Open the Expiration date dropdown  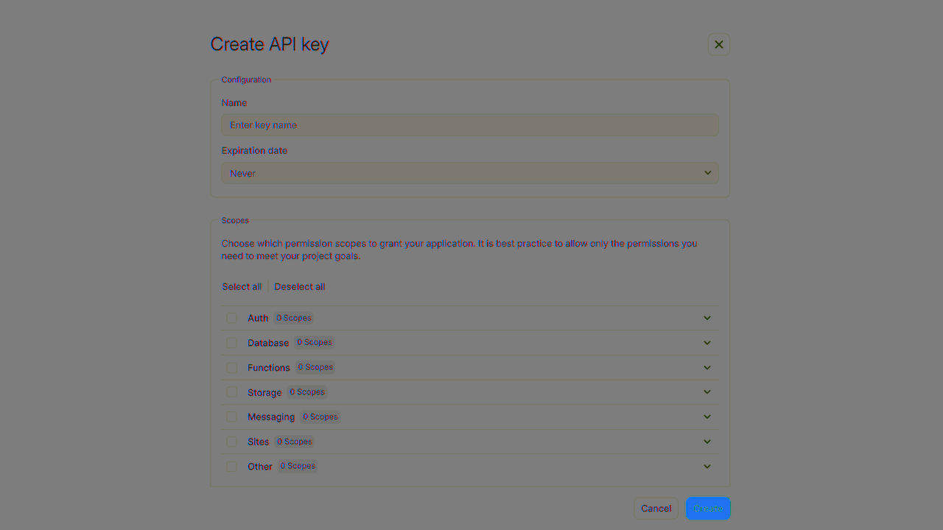[x=470, y=173]
